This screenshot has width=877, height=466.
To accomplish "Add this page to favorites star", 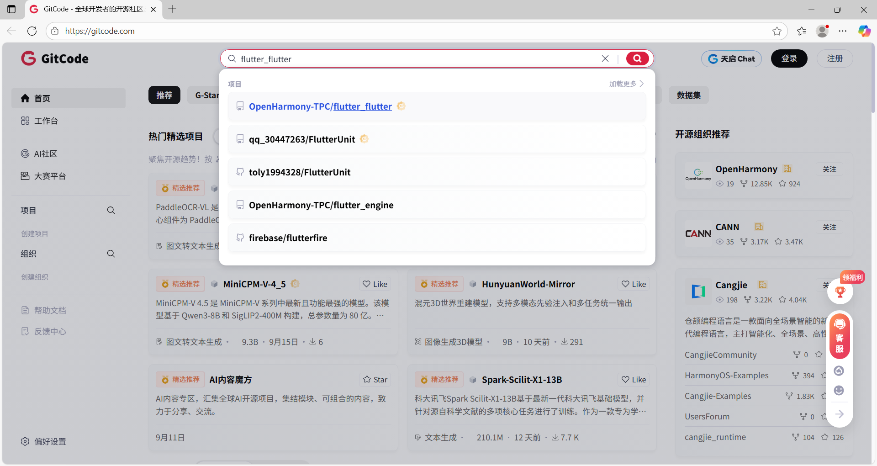I will pos(777,31).
